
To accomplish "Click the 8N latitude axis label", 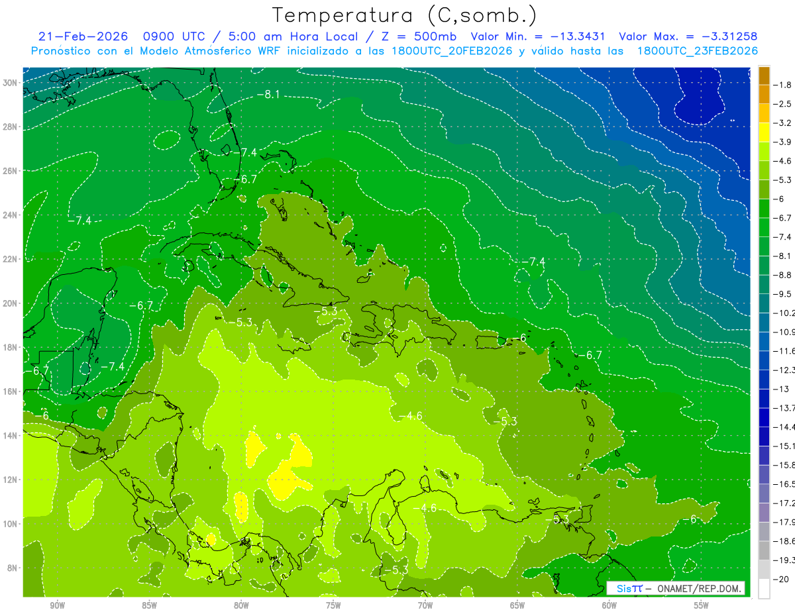I will (13, 568).
